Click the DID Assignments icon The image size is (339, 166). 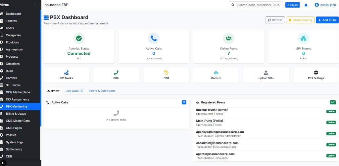coord(1,99)
